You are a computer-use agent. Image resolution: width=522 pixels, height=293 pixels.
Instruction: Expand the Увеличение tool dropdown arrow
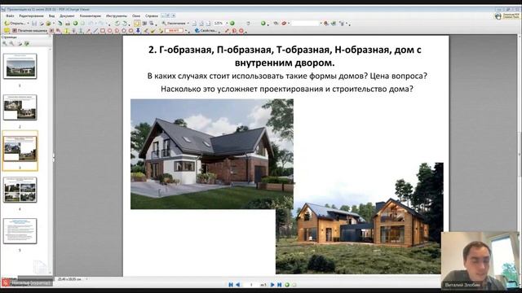tap(188, 24)
